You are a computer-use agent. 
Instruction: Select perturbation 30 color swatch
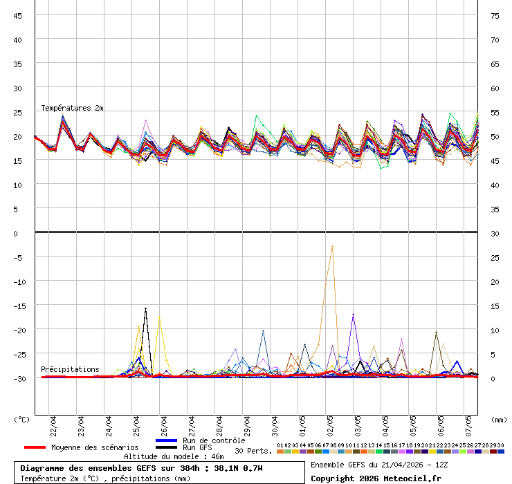[x=501, y=452]
